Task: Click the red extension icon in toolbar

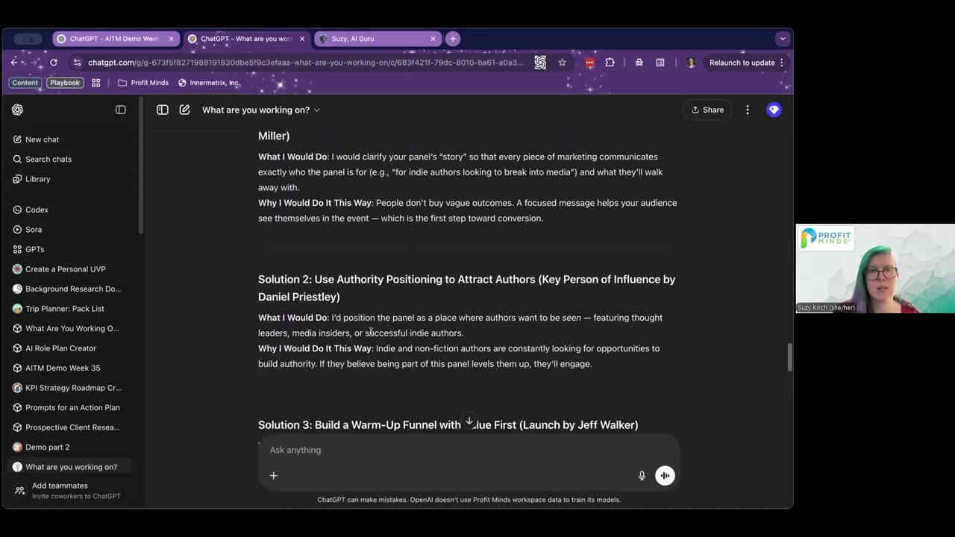Action: point(589,63)
